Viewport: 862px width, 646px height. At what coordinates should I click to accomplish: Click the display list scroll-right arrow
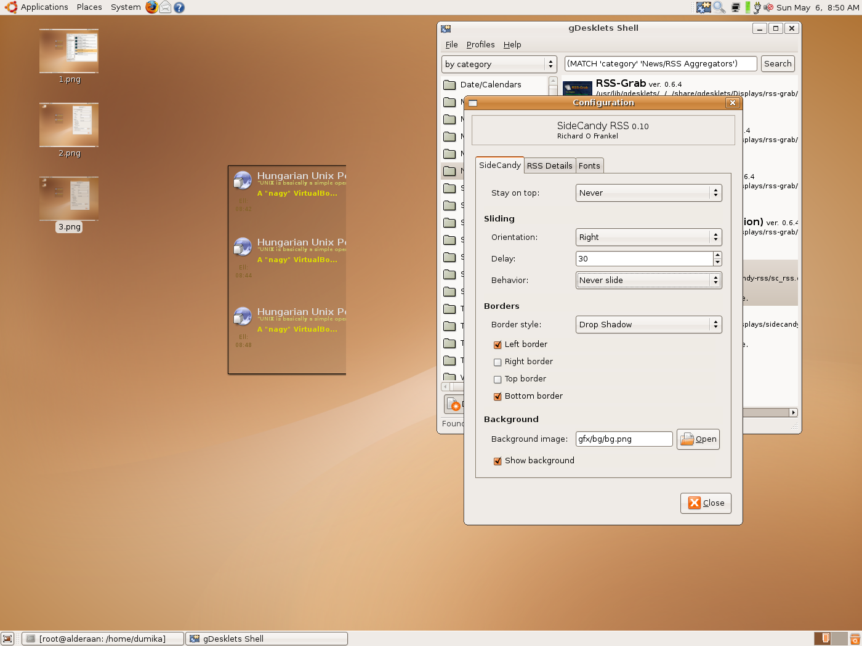point(793,412)
